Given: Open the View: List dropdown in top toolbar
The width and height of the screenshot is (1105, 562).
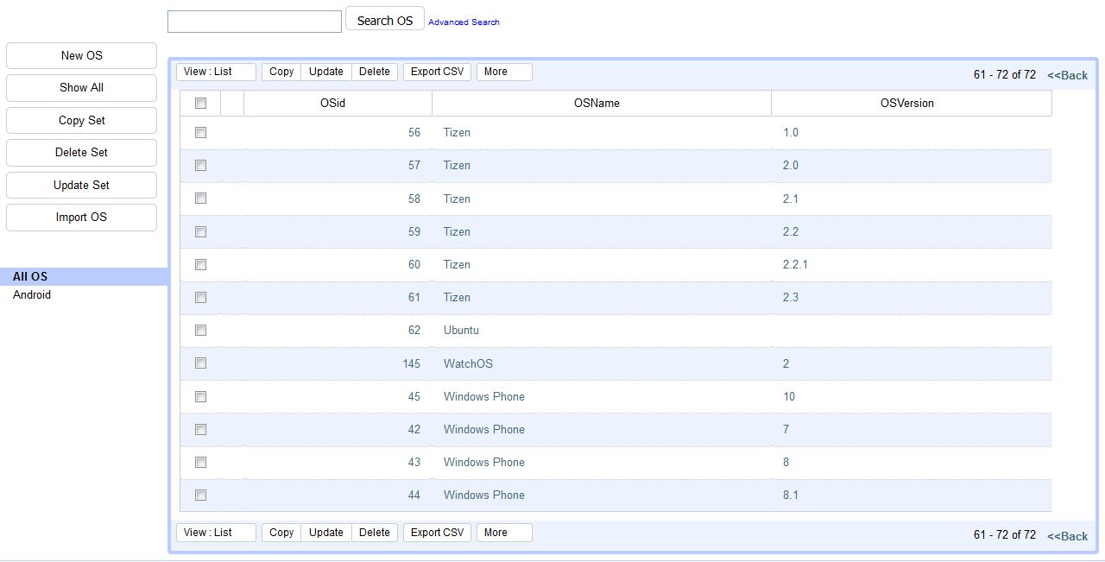Looking at the screenshot, I should [216, 72].
